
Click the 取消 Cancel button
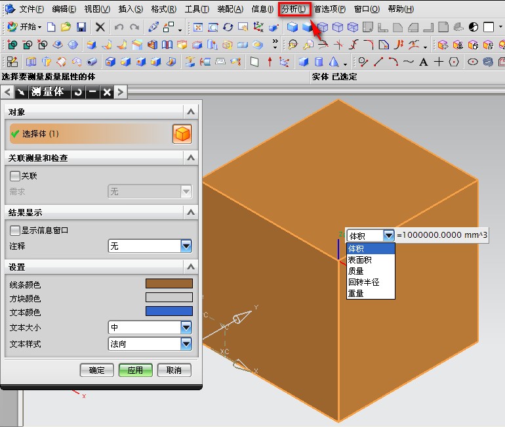click(x=174, y=370)
